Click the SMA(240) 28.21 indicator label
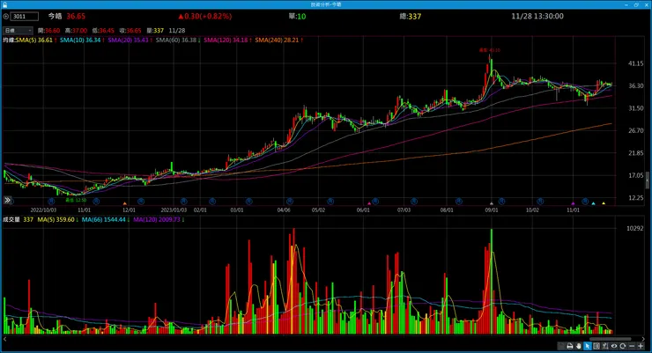The image size is (652, 353). coord(277,40)
